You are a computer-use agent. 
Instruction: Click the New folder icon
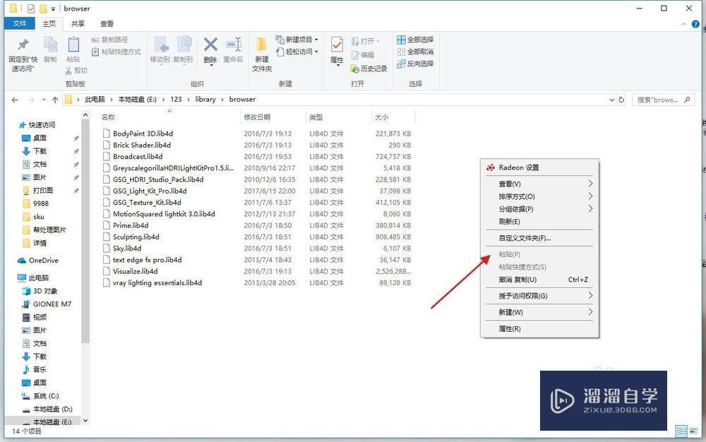click(261, 44)
